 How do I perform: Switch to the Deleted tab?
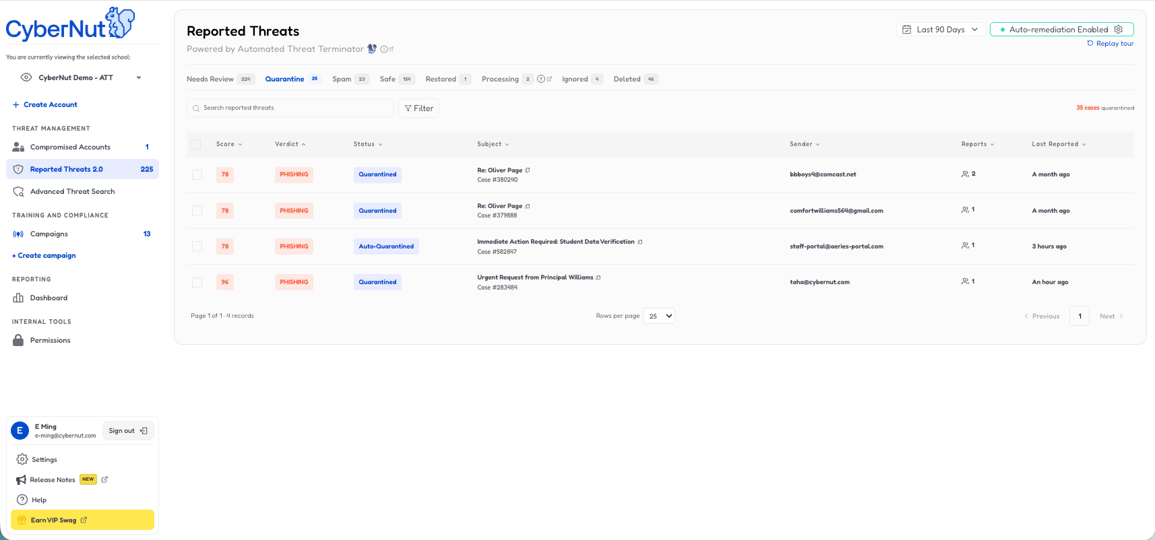pos(635,79)
